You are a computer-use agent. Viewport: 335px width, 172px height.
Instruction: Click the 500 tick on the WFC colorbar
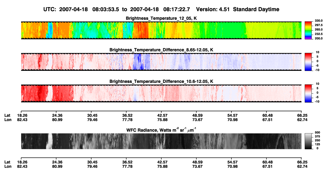pyautogui.click(x=317, y=132)
